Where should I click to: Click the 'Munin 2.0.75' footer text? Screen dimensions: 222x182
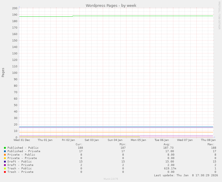(111, 179)
